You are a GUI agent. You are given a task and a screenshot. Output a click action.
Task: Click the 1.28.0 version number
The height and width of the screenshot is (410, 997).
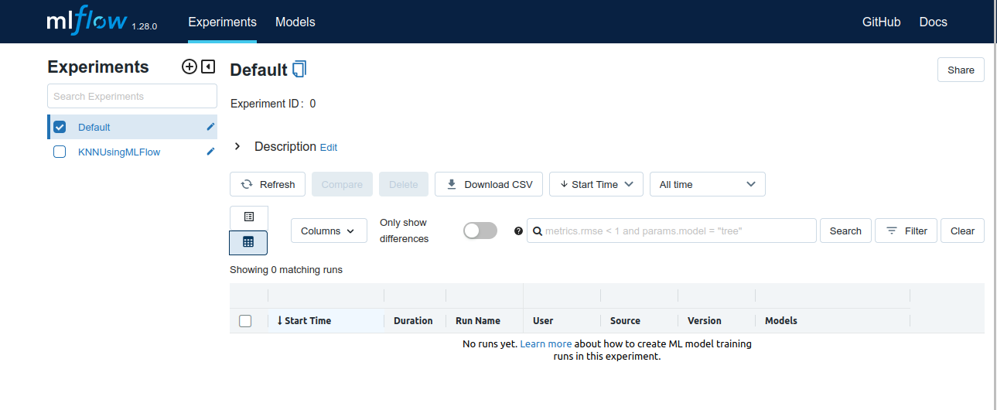tap(145, 26)
